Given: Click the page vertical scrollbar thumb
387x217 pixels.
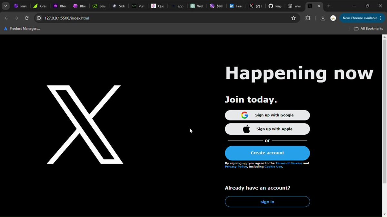Looking at the screenshot, I should 384,111.
